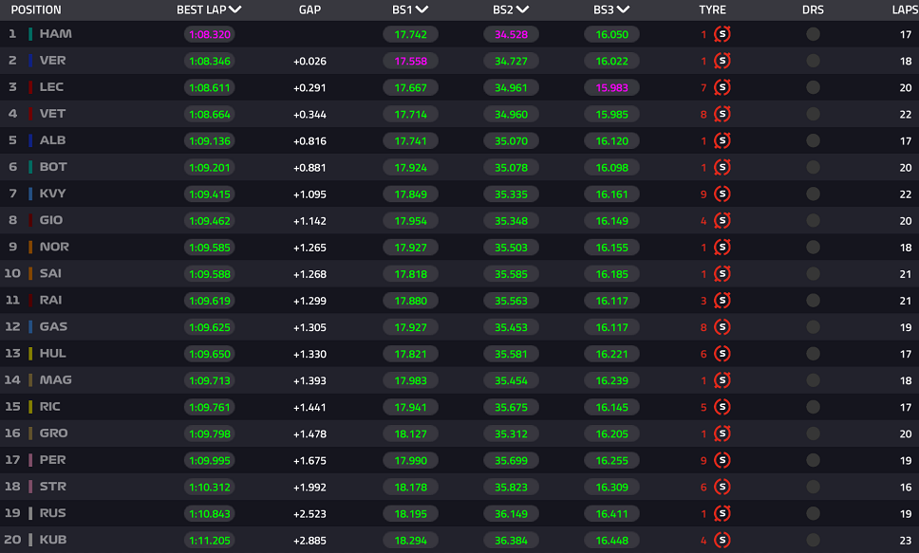Click the soft tyre icon for LEC

coord(722,87)
